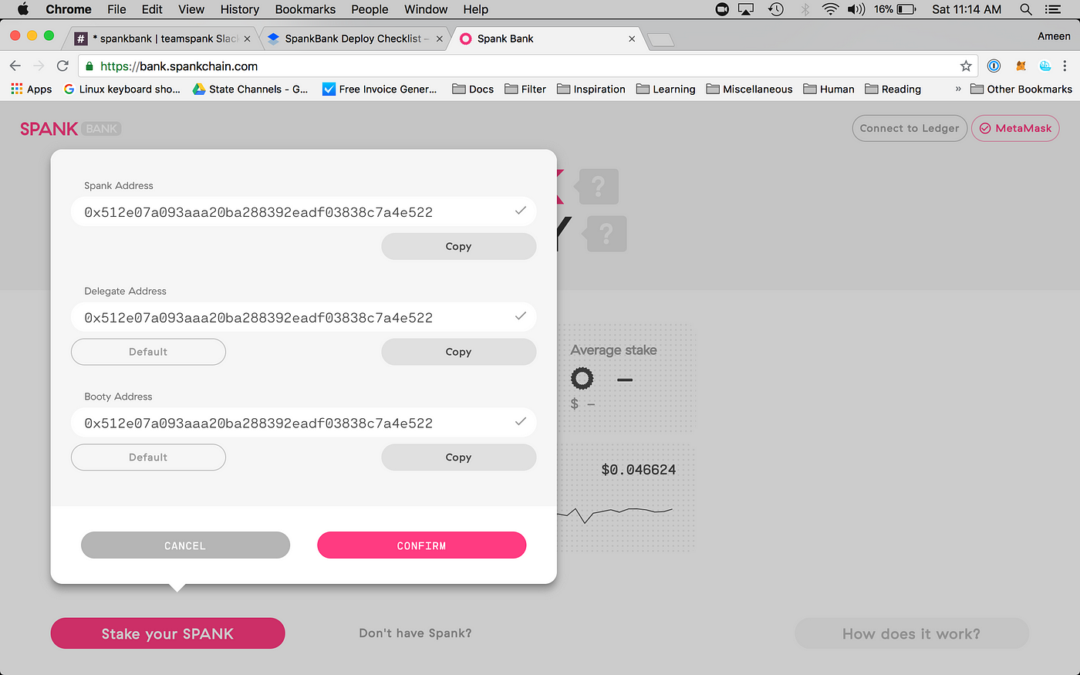
Task: Bookmark this page with the star
Action: 966,66
